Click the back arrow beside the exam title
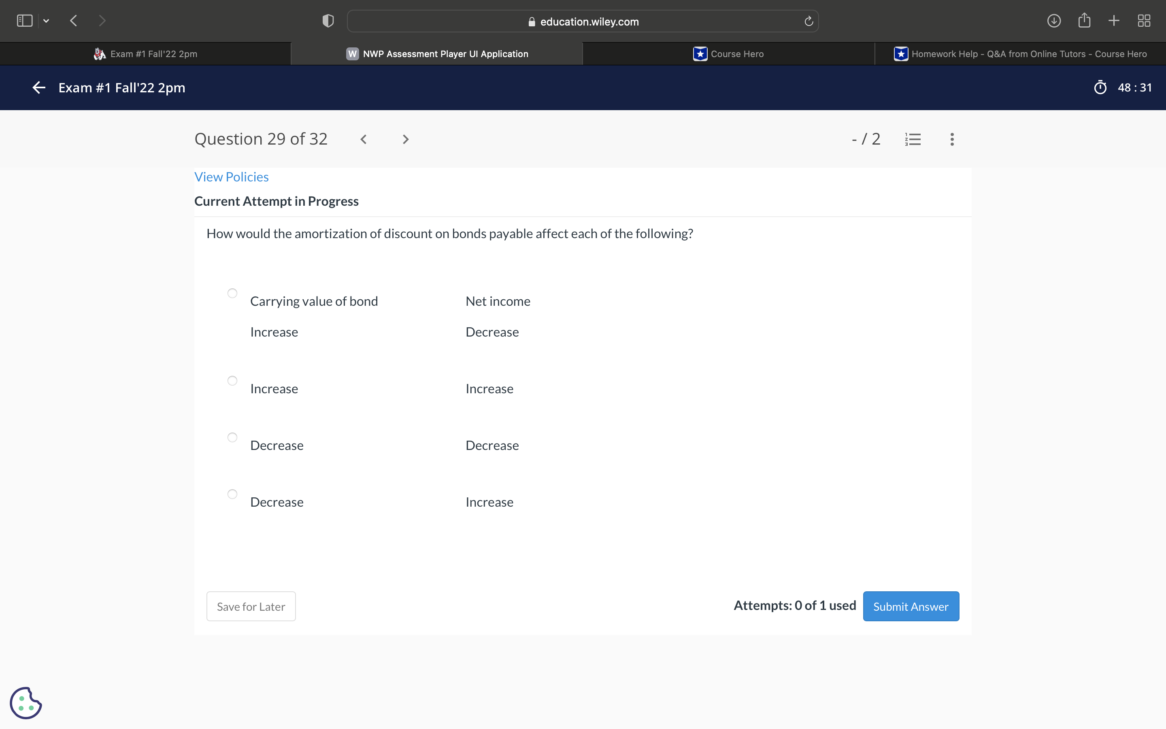Screen dimensions: 1166x729 pos(38,88)
